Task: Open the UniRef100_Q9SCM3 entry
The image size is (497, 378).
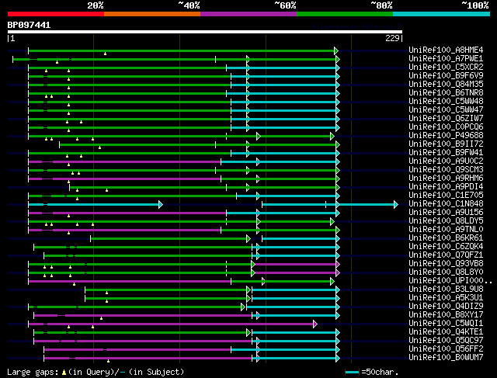Action: pyautogui.click(x=446, y=170)
